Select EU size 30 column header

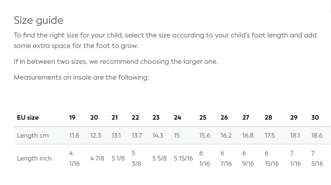coord(315,118)
